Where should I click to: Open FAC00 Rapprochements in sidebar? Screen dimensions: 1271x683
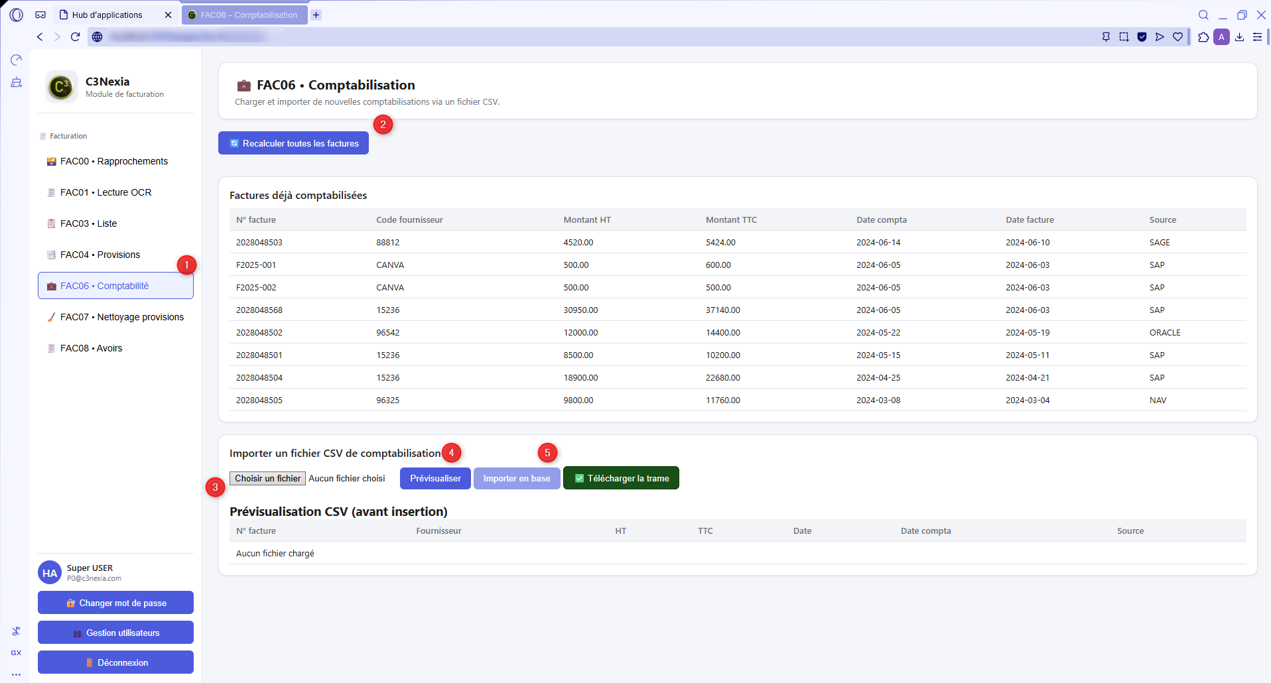[114, 161]
